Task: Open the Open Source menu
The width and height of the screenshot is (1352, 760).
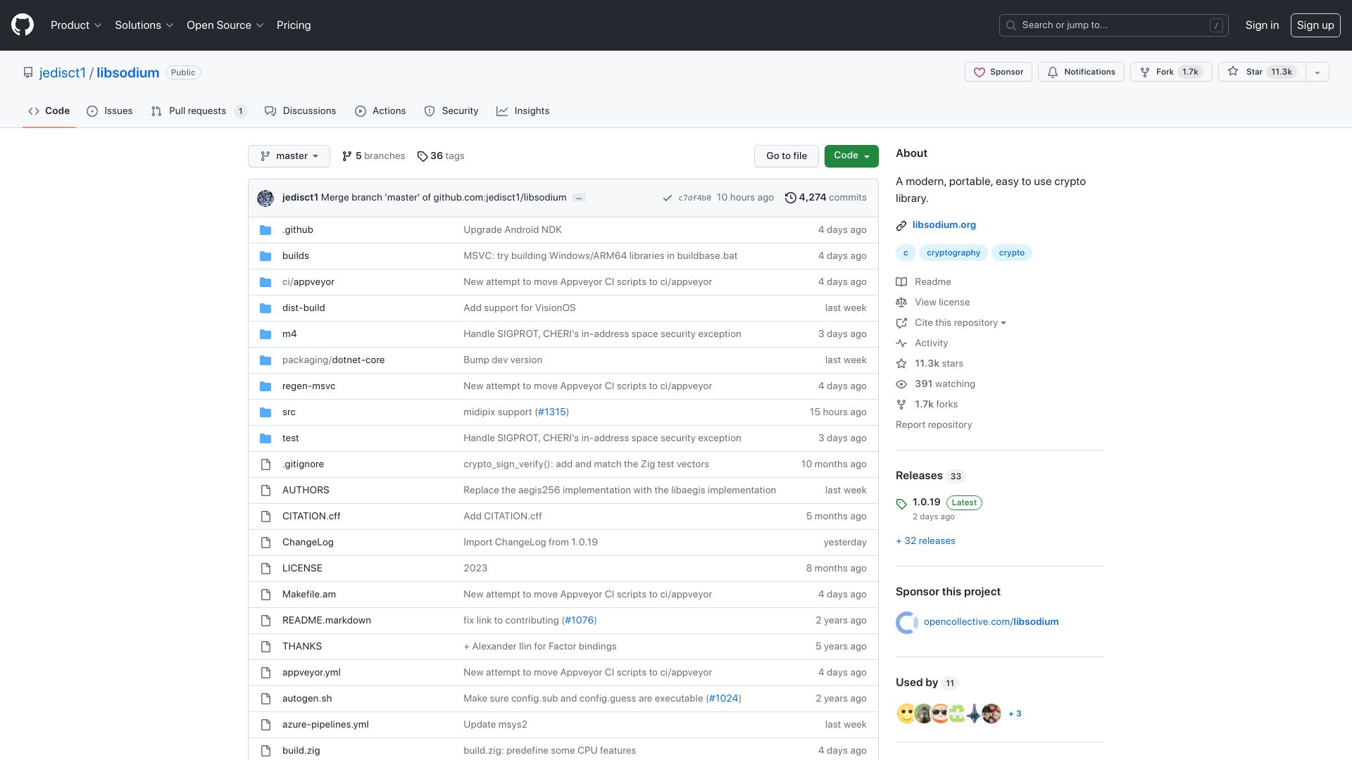Action: click(225, 25)
